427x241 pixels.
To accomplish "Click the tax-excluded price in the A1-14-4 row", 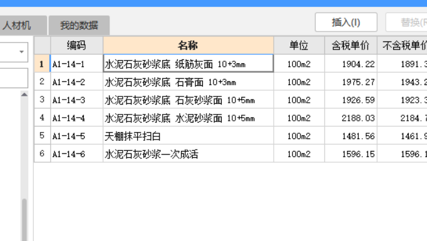I will 402,117.
